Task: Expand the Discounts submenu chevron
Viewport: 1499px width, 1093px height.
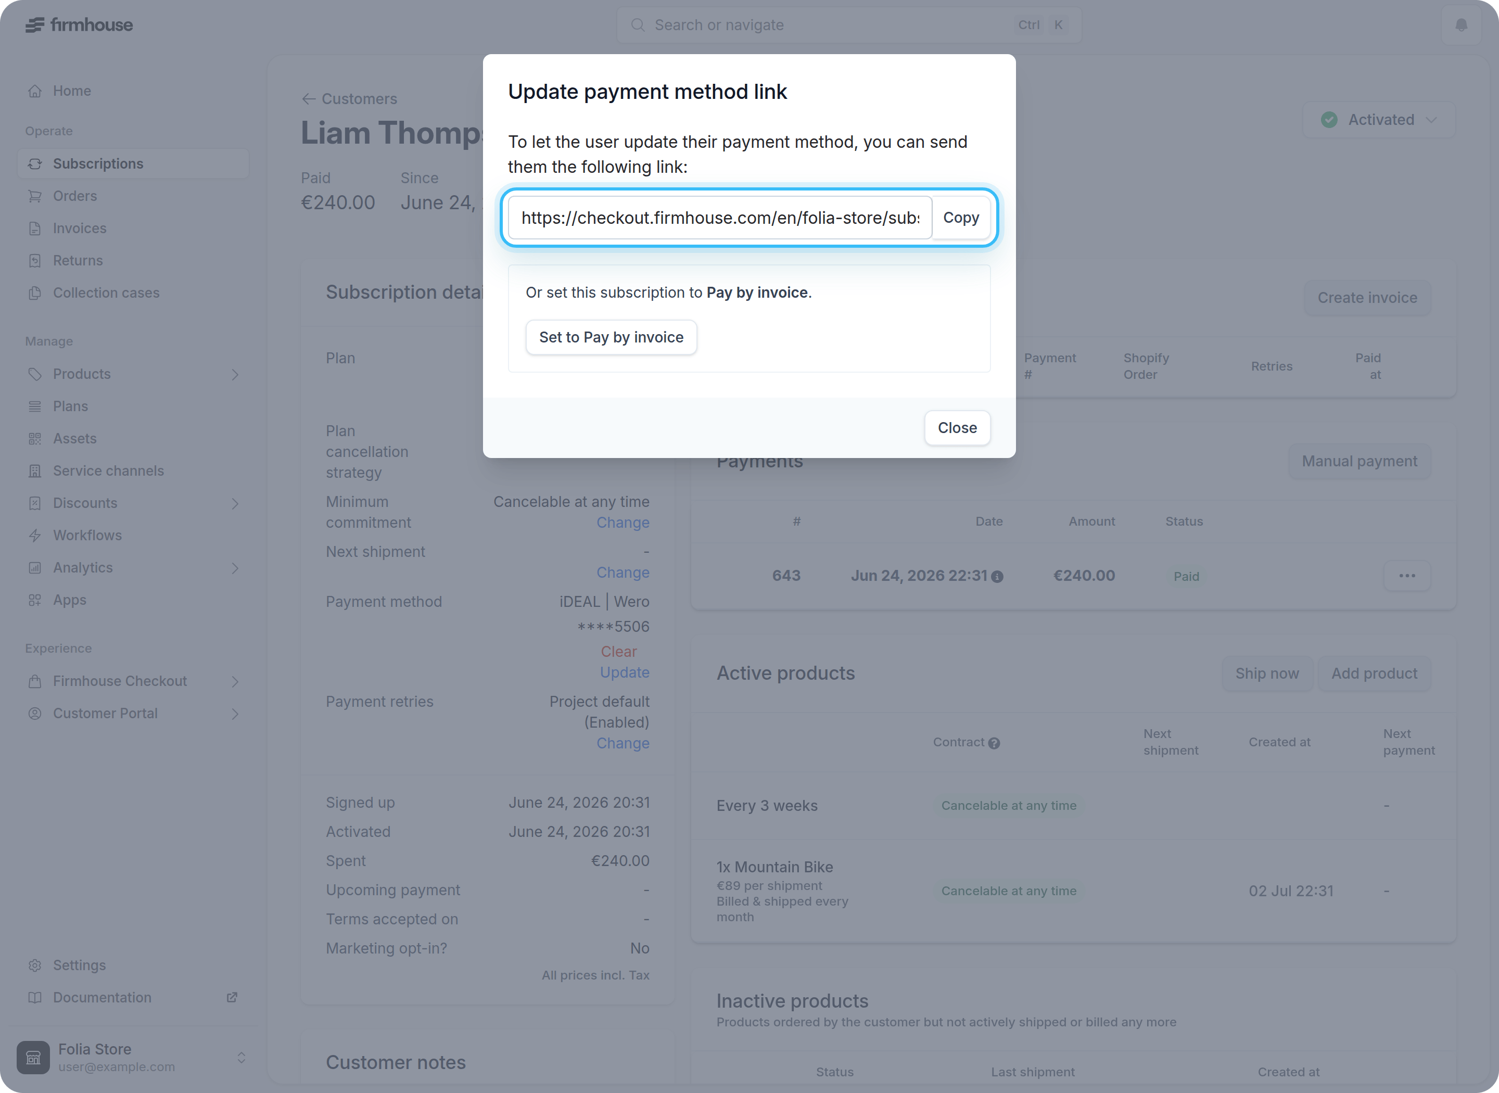Action: (235, 503)
